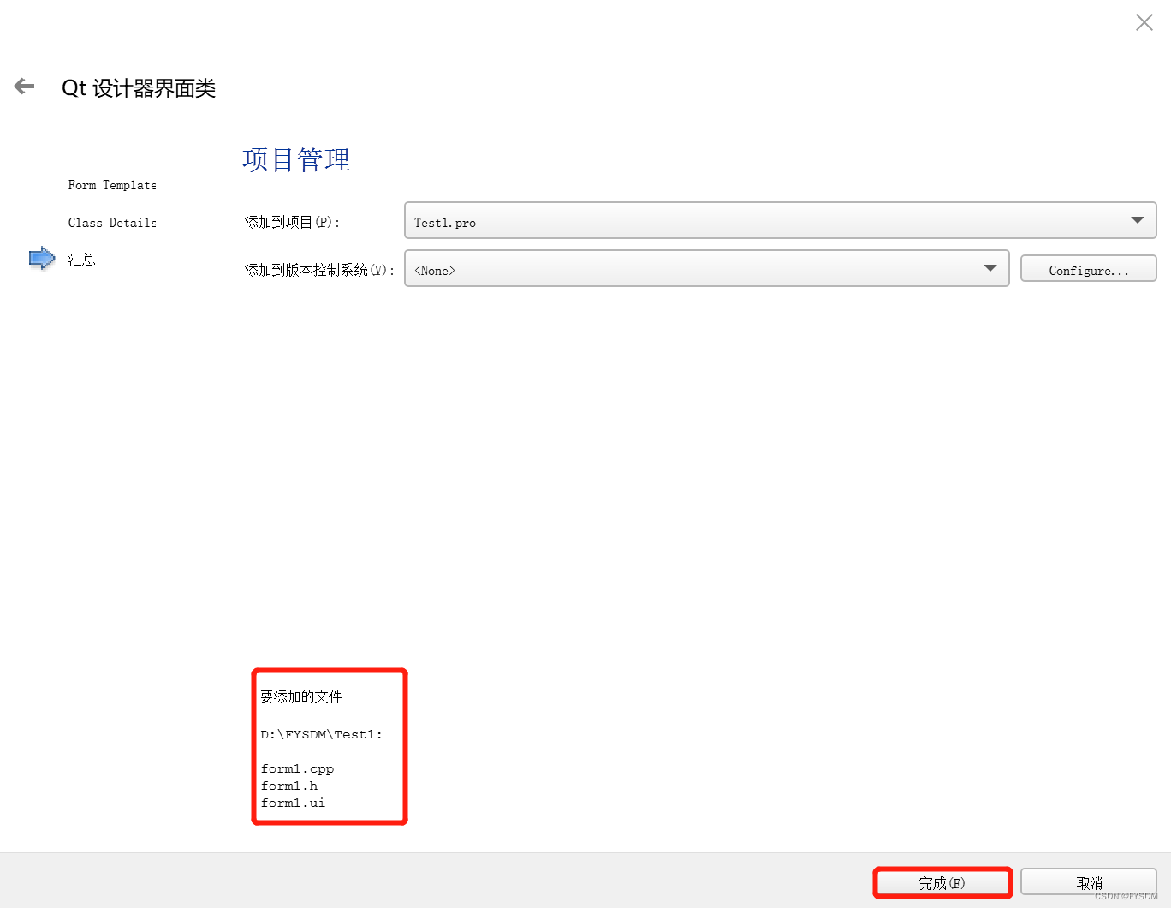Screen dimensions: 1171x908
Task: Click the Configure... button
Action: tap(1088, 269)
